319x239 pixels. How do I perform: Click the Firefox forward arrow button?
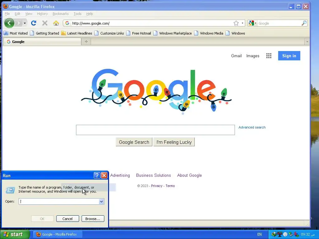(x=18, y=23)
